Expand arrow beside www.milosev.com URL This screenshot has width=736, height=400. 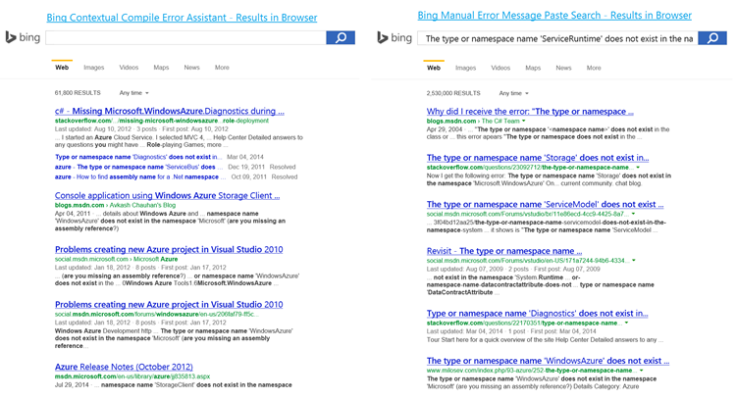point(641,371)
